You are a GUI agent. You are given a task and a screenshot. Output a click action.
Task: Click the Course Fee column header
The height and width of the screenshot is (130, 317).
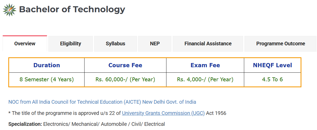[125, 65]
